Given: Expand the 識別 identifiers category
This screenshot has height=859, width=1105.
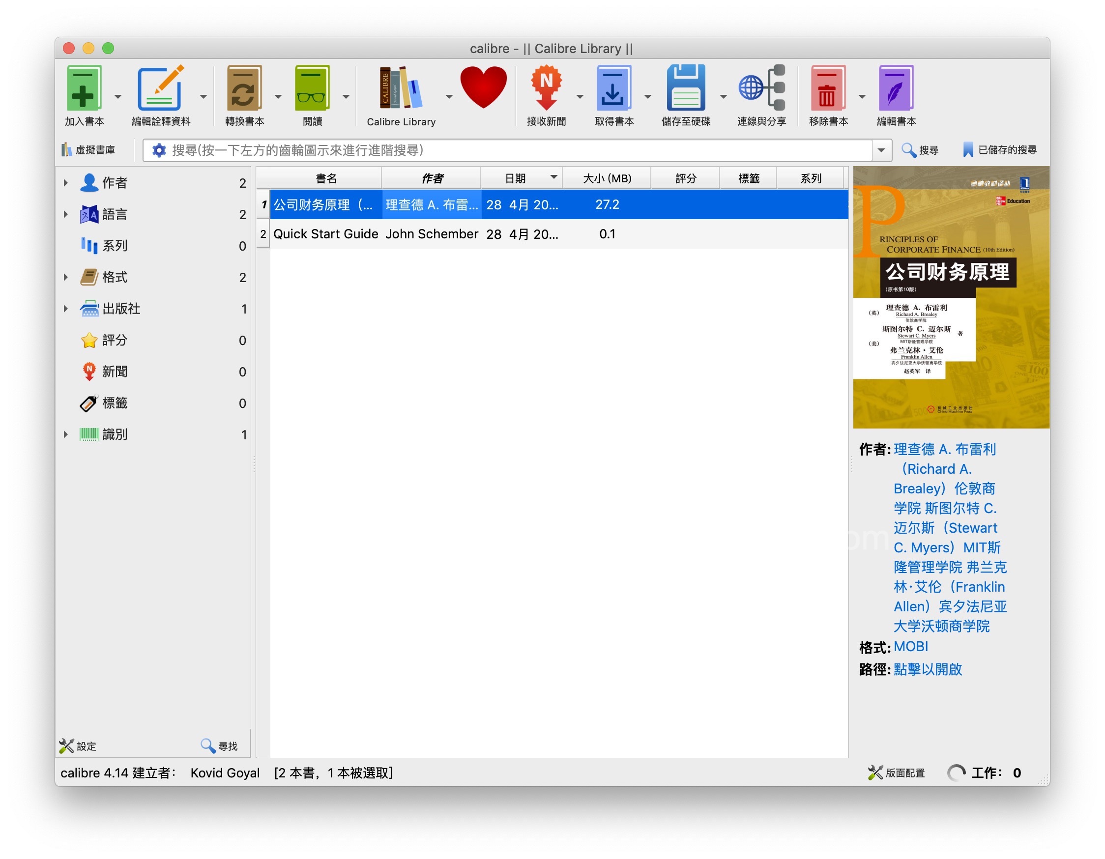Looking at the screenshot, I should point(66,434).
